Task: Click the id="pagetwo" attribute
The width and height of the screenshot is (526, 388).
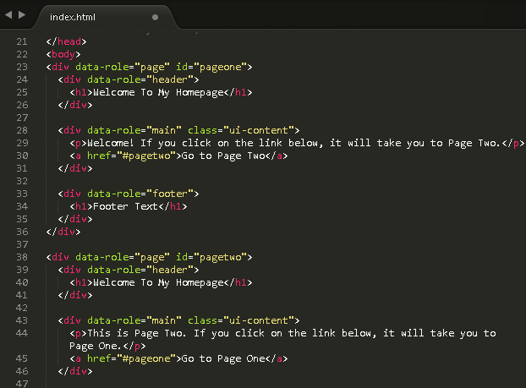Action: 211,257
